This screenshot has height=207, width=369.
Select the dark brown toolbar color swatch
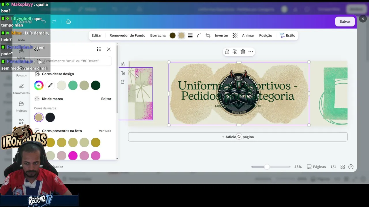172,35
